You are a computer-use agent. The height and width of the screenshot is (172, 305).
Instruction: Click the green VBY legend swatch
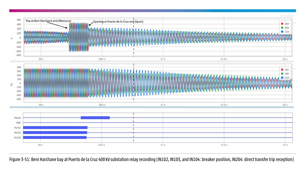point(282,73)
